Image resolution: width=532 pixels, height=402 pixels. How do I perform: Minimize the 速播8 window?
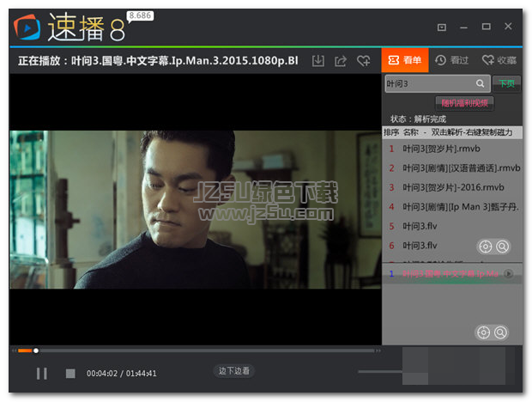(463, 27)
